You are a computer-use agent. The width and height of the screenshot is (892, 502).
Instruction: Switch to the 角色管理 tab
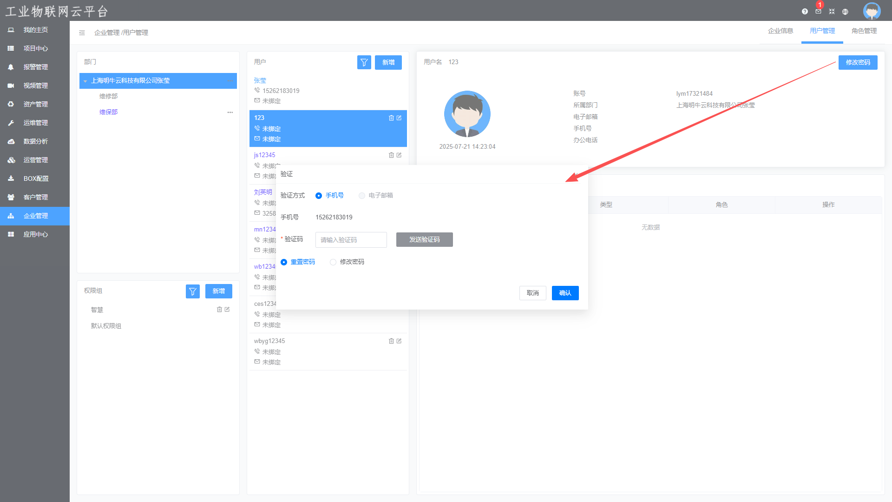point(864,31)
